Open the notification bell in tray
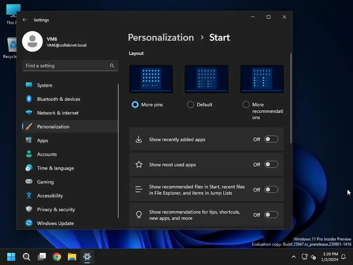Image resolution: width=353 pixels, height=265 pixels. coord(343,257)
